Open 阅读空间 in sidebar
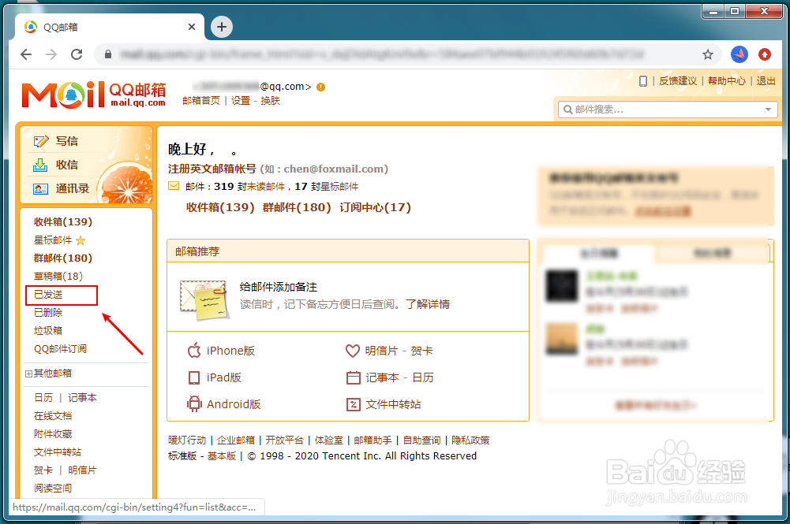 (53, 488)
